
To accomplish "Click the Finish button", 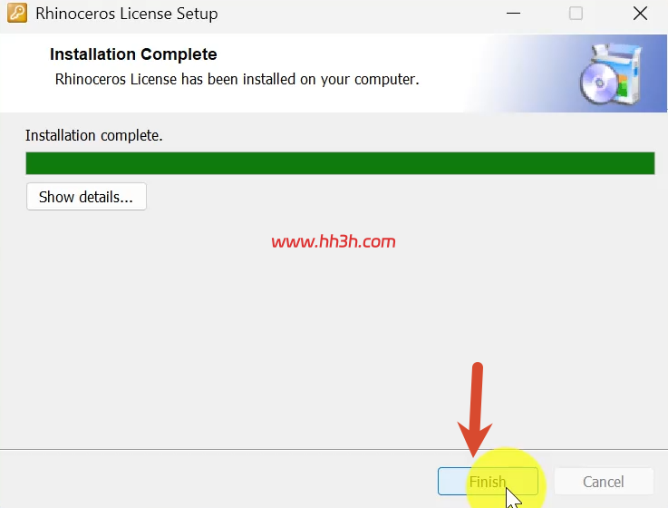I will pos(488,481).
